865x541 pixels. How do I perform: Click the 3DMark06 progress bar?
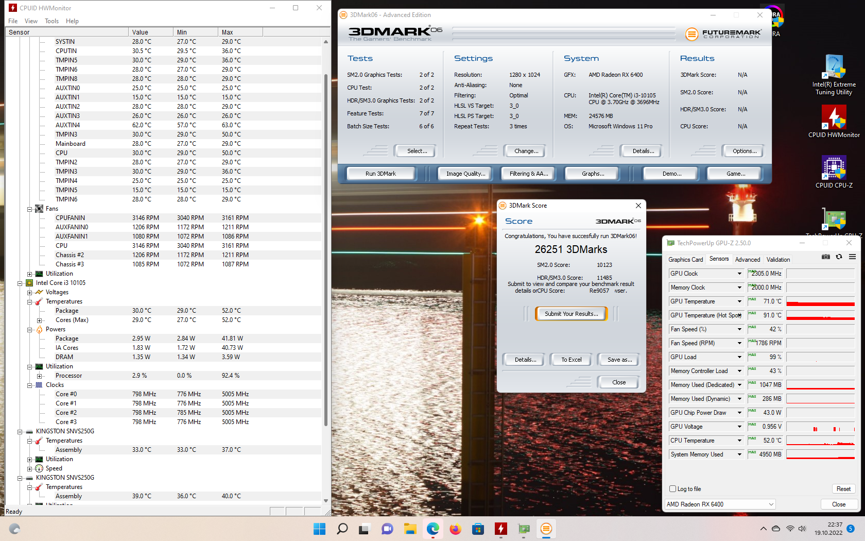[564, 34]
